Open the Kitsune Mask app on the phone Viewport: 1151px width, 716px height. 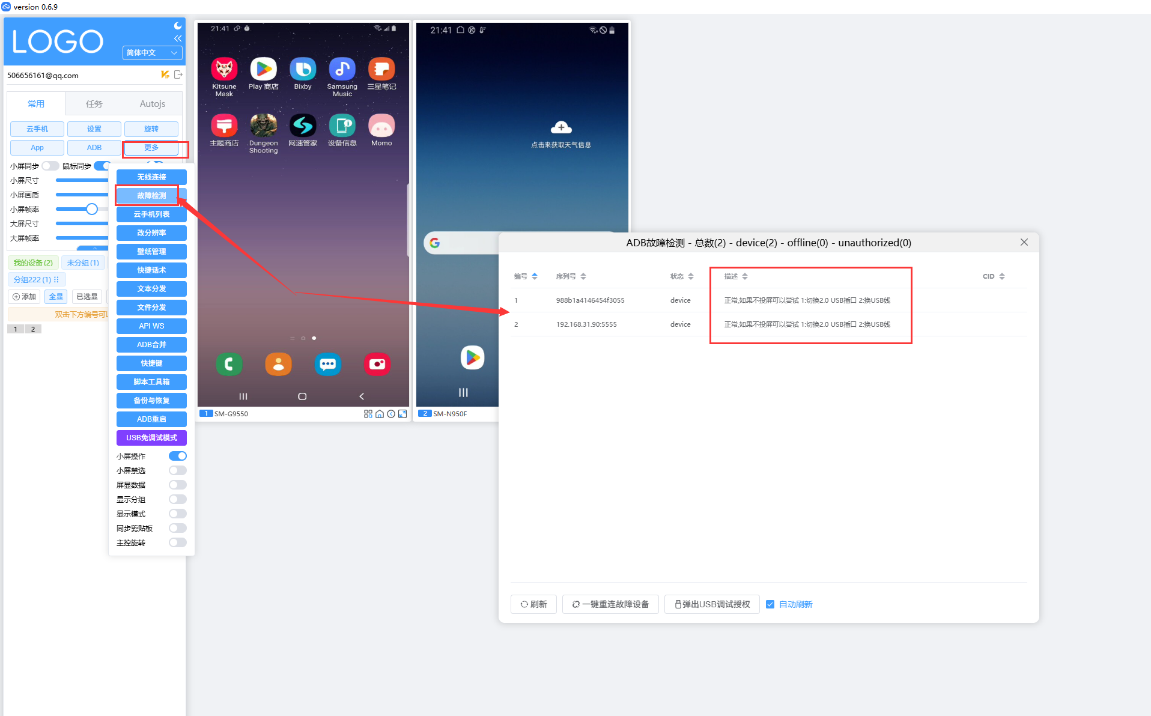coord(224,70)
